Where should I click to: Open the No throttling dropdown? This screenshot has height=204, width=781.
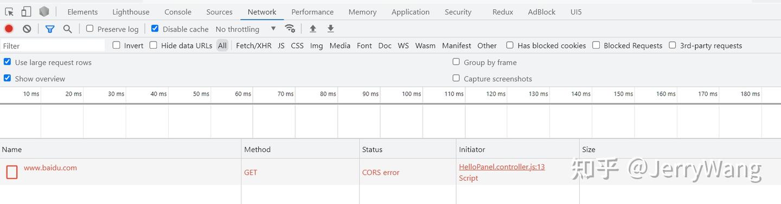pos(246,29)
